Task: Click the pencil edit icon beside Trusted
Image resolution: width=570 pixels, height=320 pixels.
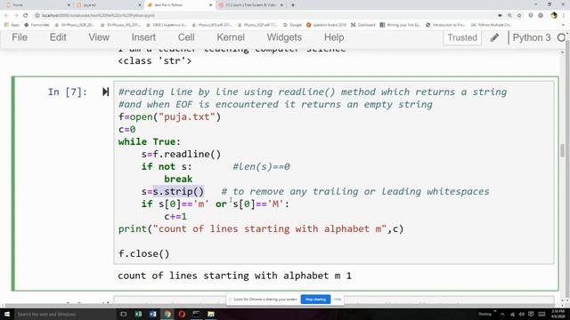Action: coord(494,37)
